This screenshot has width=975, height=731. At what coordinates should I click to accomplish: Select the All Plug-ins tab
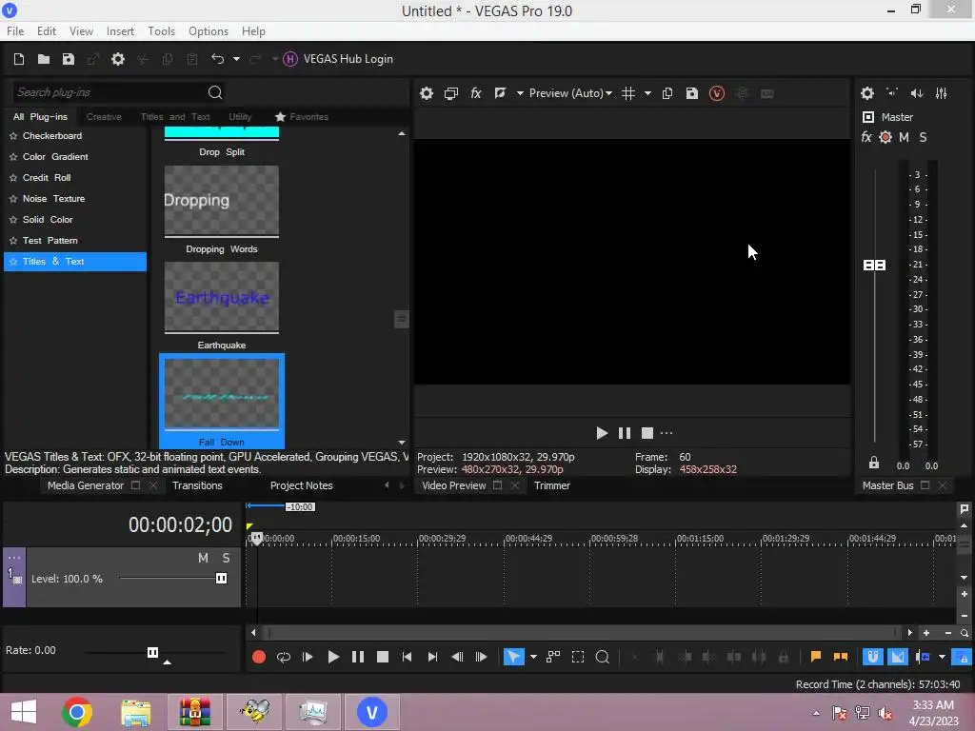click(x=40, y=117)
